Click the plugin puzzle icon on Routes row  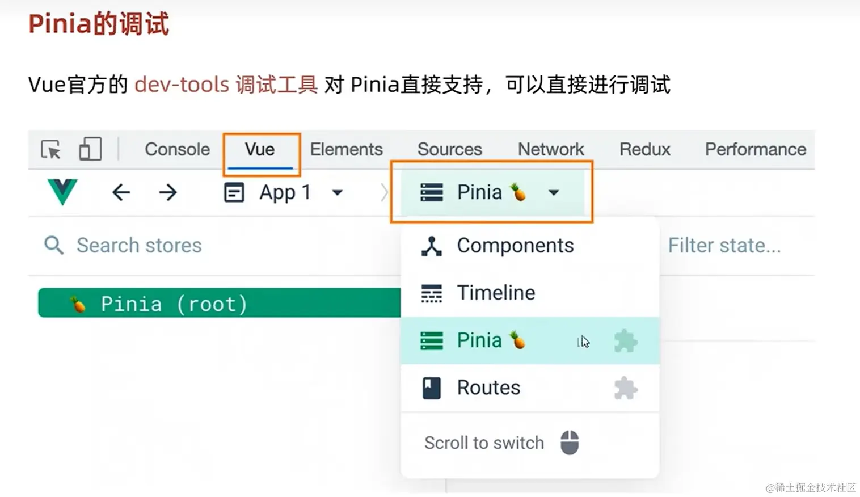626,388
